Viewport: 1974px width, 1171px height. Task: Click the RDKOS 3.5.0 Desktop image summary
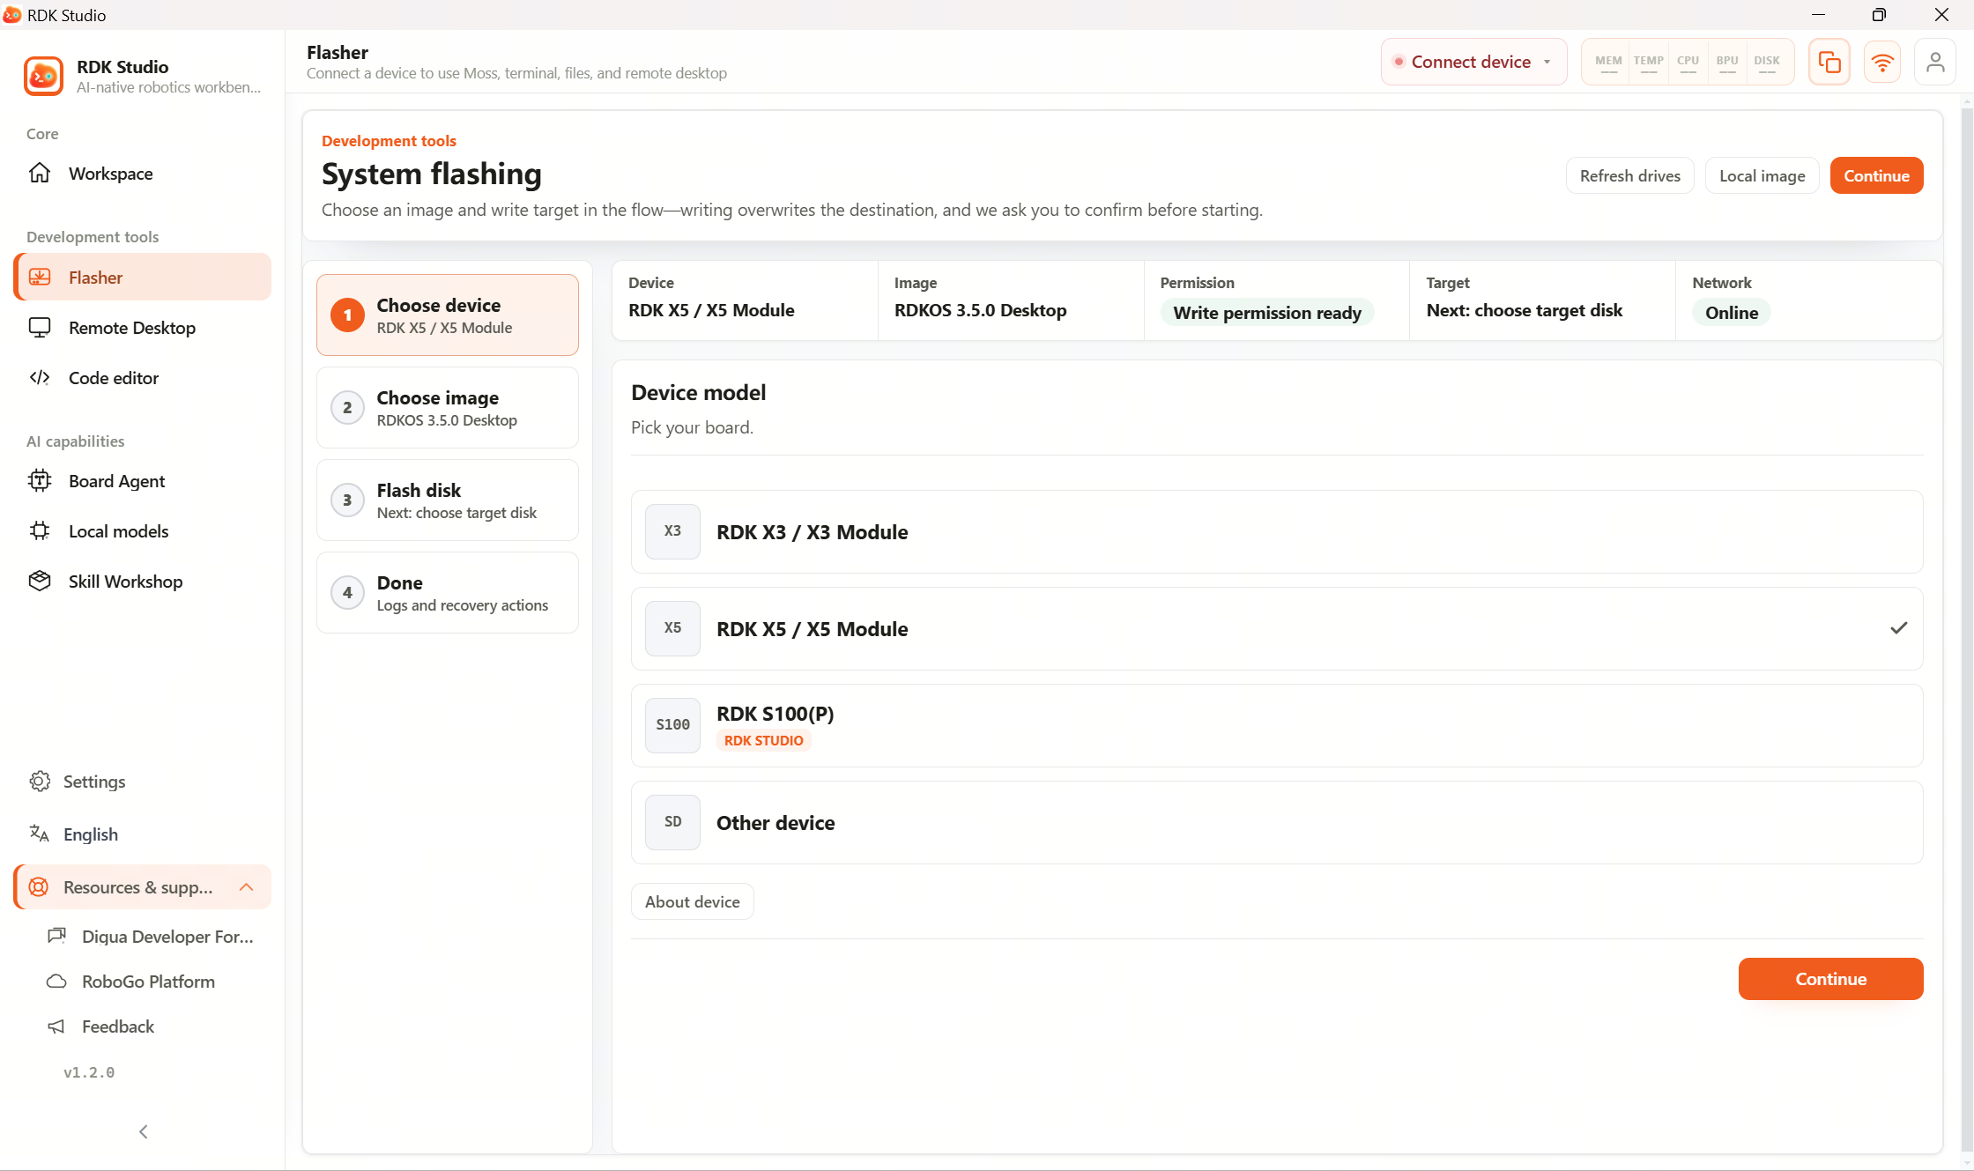pos(980,310)
